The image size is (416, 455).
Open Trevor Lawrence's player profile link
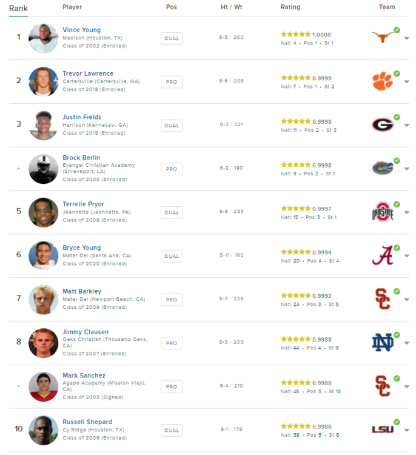tap(88, 73)
